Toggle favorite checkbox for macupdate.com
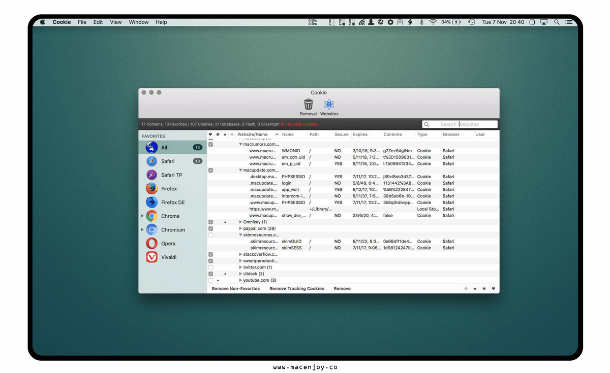 [x=210, y=171]
